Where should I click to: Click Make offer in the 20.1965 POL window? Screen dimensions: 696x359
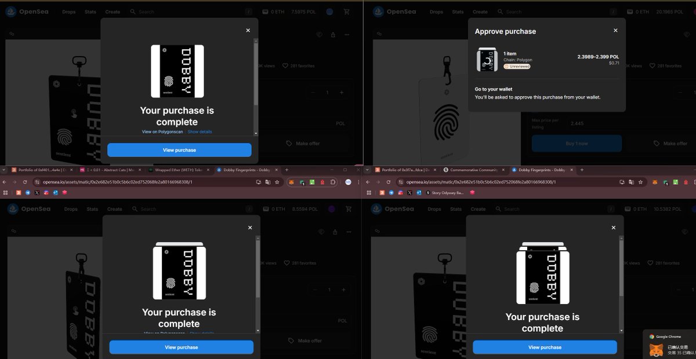pos(670,144)
